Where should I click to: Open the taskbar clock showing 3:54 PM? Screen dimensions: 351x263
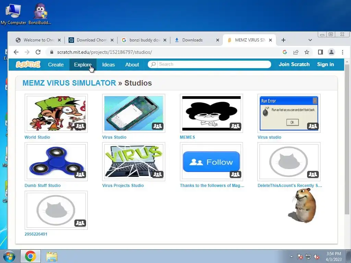click(x=334, y=256)
